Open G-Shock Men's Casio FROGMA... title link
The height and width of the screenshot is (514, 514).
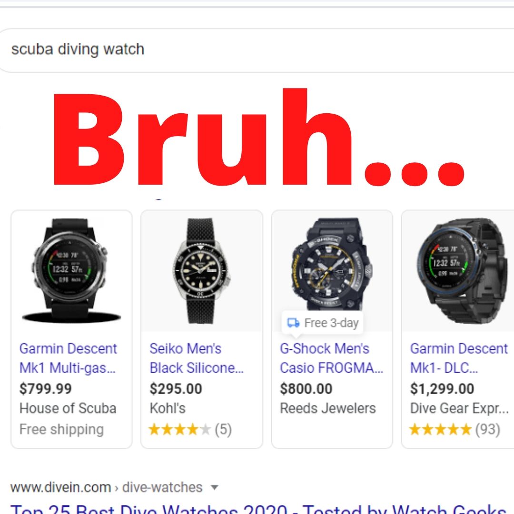tap(331, 358)
